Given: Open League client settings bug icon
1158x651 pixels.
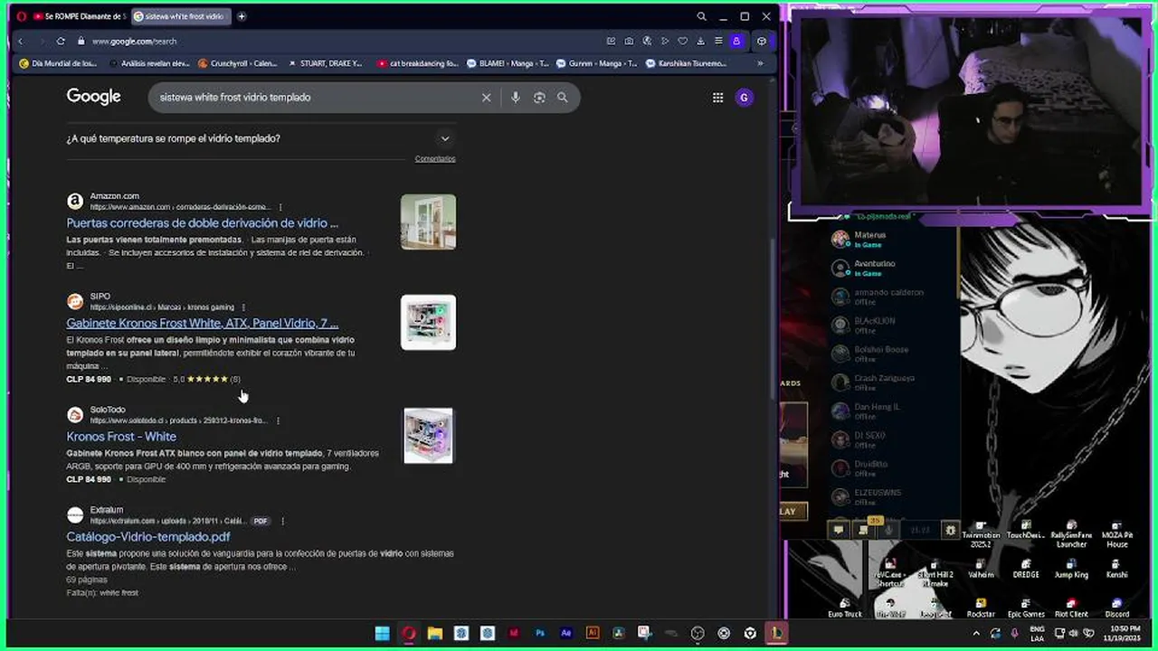Looking at the screenshot, I should (x=950, y=531).
